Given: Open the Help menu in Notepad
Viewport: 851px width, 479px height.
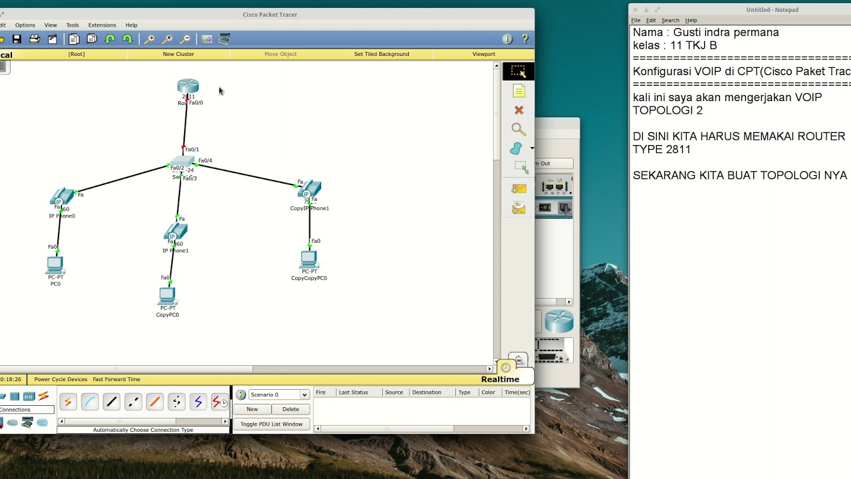Looking at the screenshot, I should coord(691,21).
